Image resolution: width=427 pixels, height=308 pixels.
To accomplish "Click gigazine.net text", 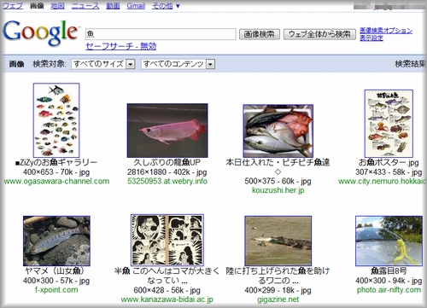I will pos(278,299).
